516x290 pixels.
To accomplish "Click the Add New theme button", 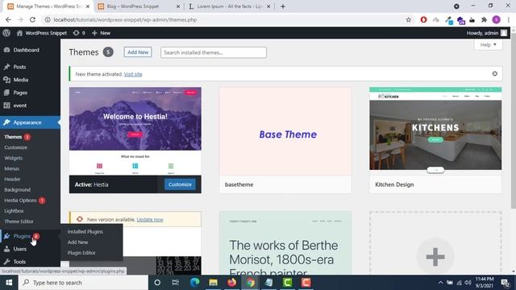I will [138, 52].
